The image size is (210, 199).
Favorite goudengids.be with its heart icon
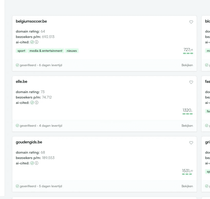[x=191, y=143]
